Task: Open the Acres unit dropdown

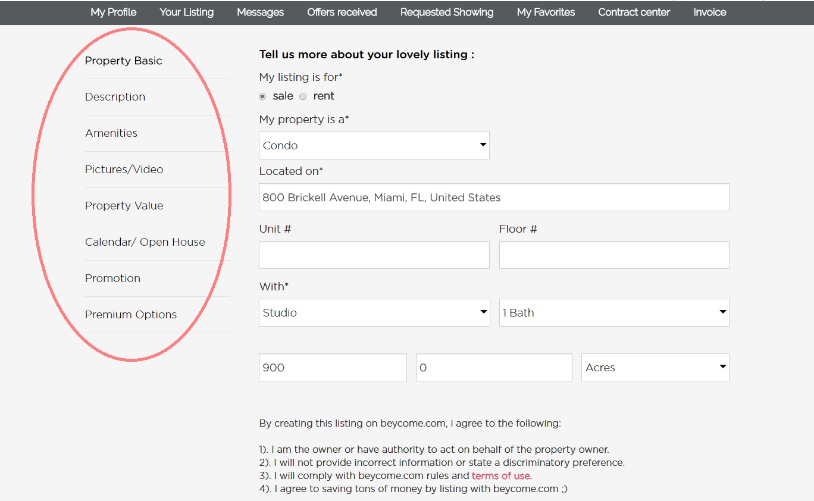Action: tap(655, 368)
